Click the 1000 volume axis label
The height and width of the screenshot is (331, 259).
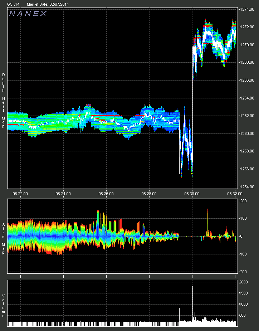243,304
